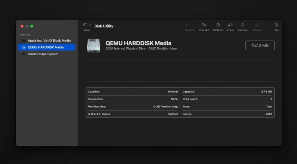
Task: Select QEMU HARDDISK Media in the sidebar
Action: click(47, 47)
